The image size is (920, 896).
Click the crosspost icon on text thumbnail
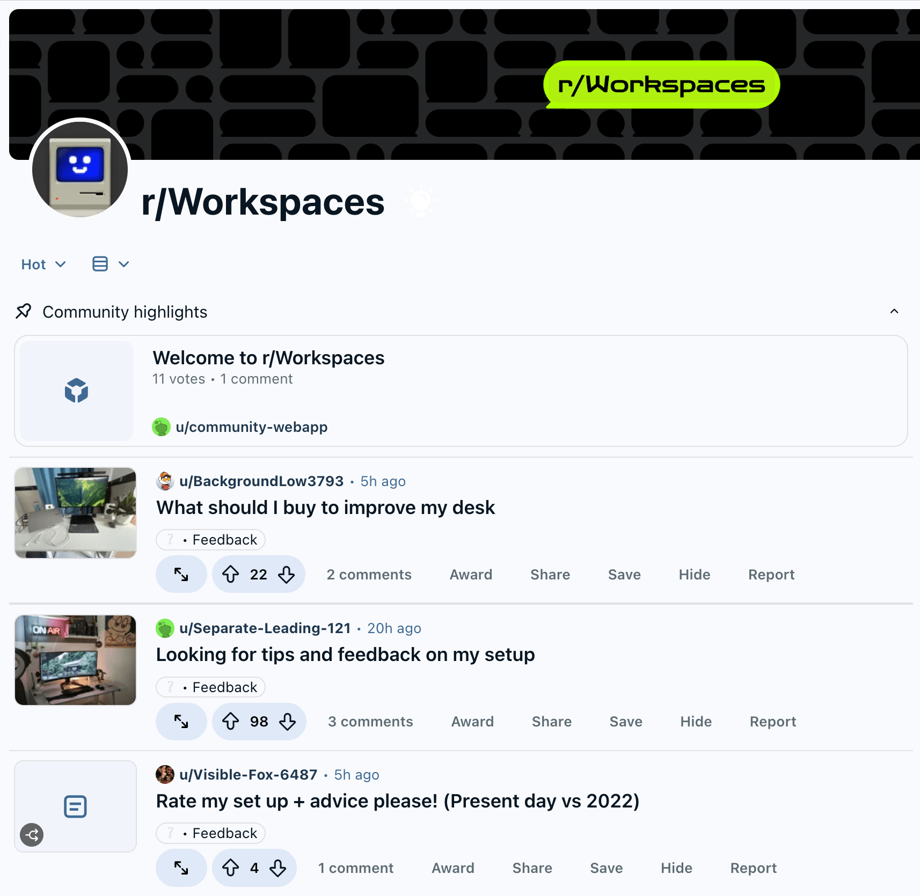click(x=32, y=835)
